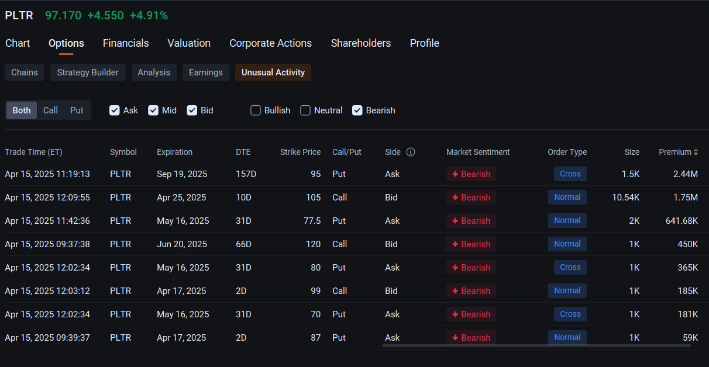Click the Order Type column header
Image resolution: width=709 pixels, height=367 pixels.
pyautogui.click(x=567, y=152)
